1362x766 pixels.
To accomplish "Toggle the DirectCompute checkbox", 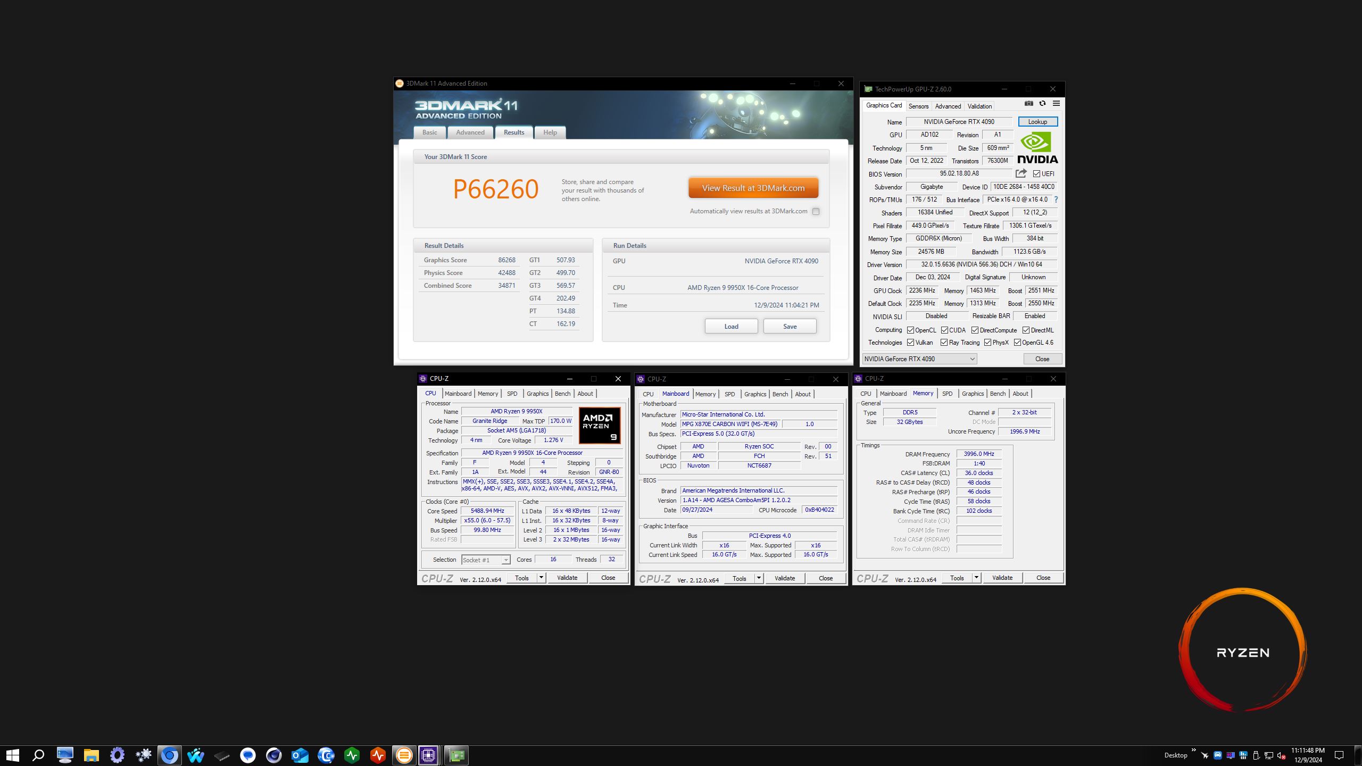I will [x=975, y=330].
